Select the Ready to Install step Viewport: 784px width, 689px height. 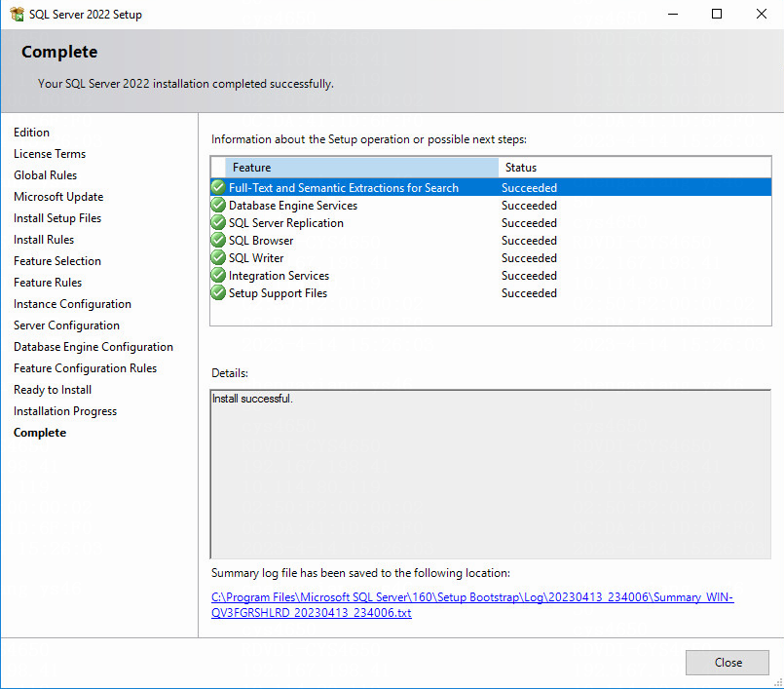(x=53, y=390)
